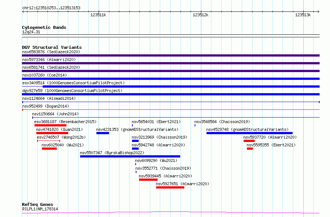Select dgv927e59 1000GenomesConsortiumPilotProject label
The height and width of the screenshot is (217, 330).
(72, 91)
